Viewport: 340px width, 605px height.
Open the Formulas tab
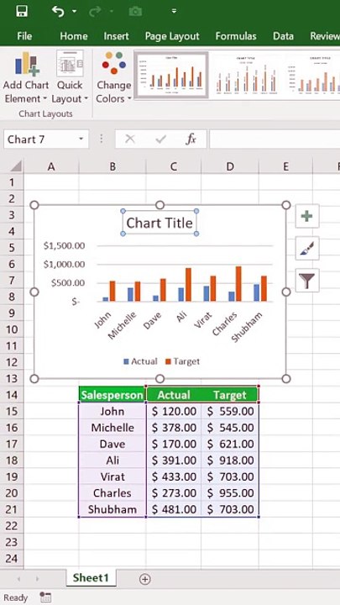click(x=236, y=36)
